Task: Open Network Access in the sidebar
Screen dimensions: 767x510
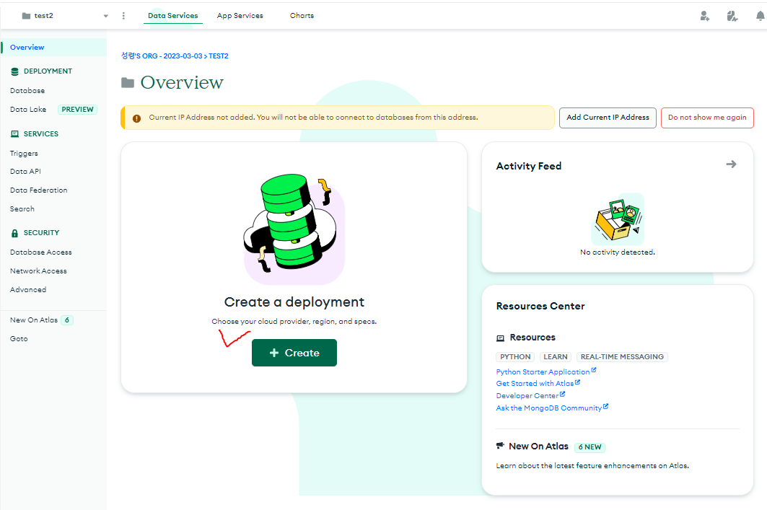Action: (x=38, y=271)
